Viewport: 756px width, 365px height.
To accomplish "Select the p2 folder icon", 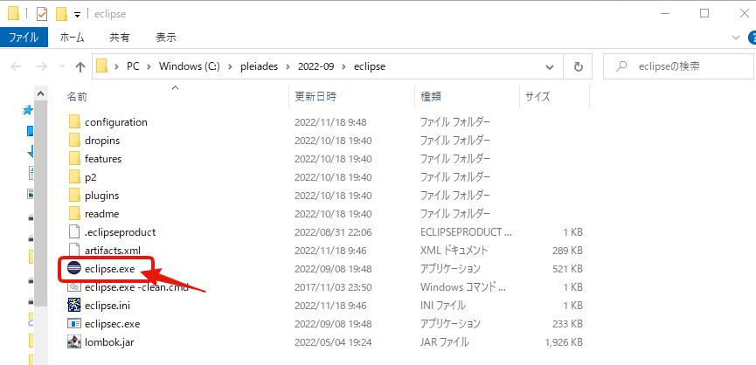I will point(73,176).
